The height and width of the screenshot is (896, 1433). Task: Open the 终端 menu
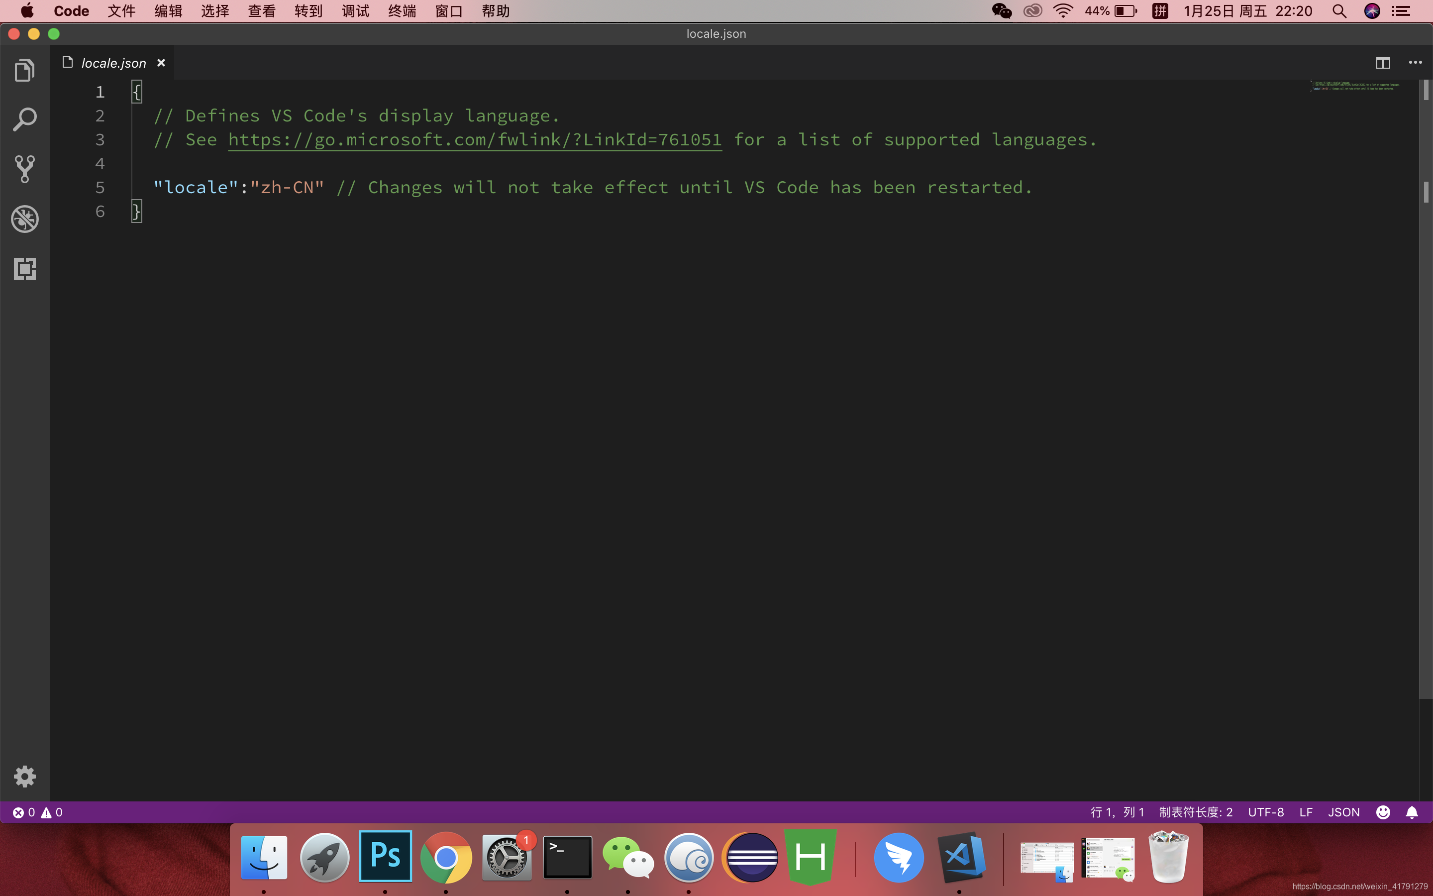[402, 11]
